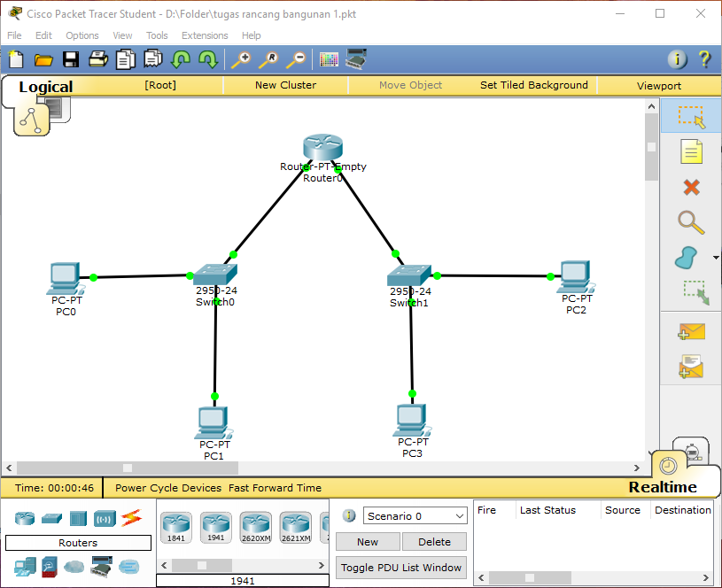
Task: Switch to the Logical workspace tab
Action: (45, 87)
